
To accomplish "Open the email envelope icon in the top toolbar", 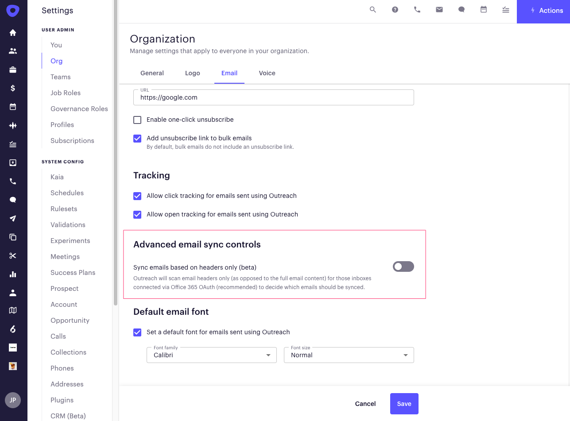I will 439,9.
